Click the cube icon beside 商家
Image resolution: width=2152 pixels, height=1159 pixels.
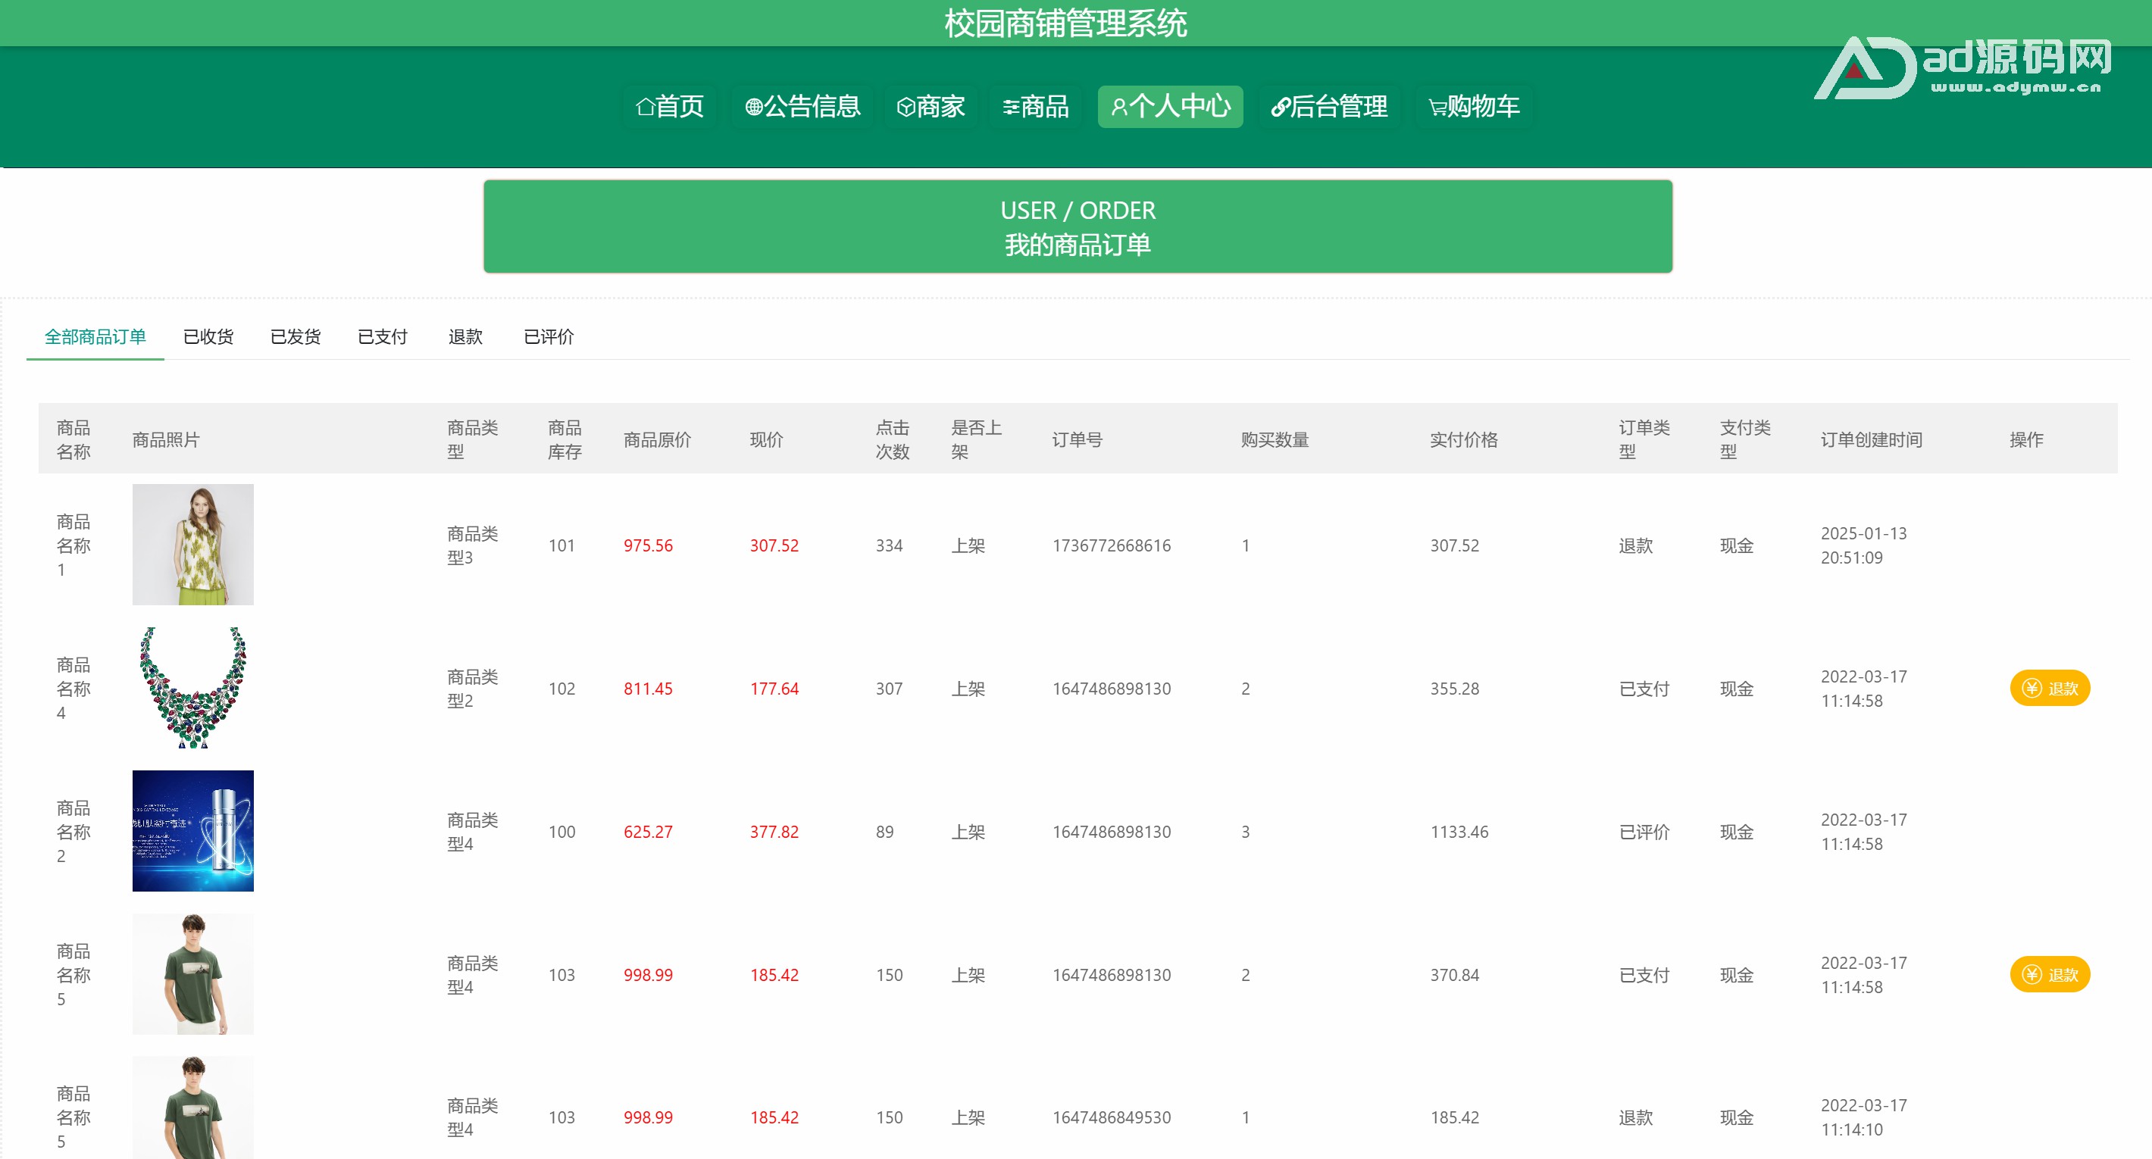tap(906, 107)
